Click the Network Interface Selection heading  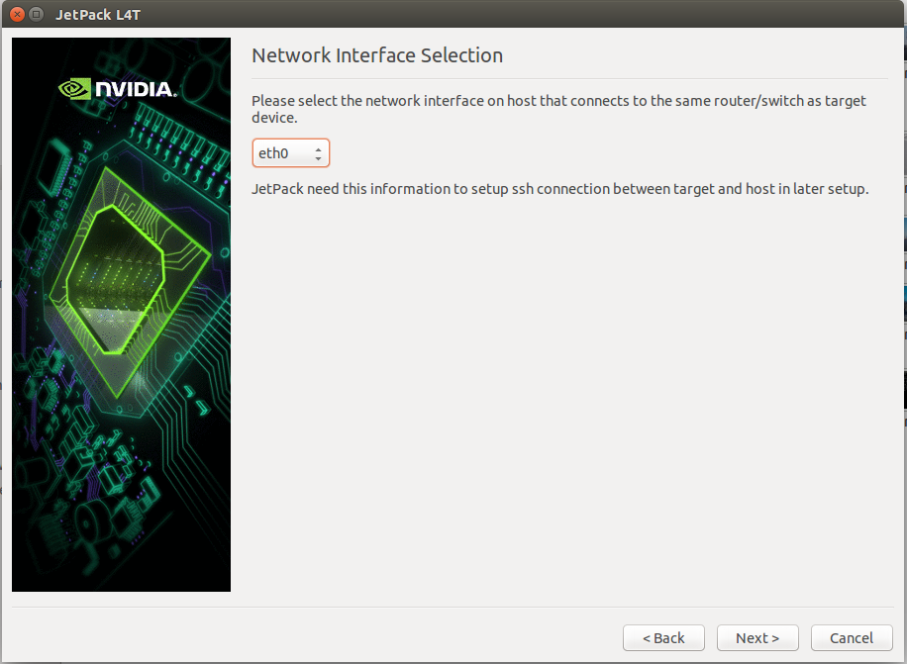tap(377, 55)
